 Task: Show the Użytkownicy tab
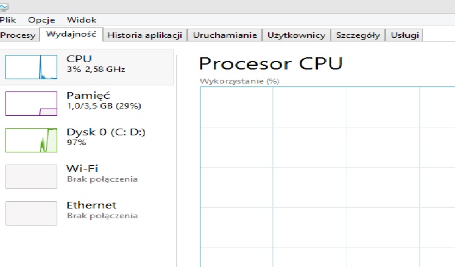297,35
